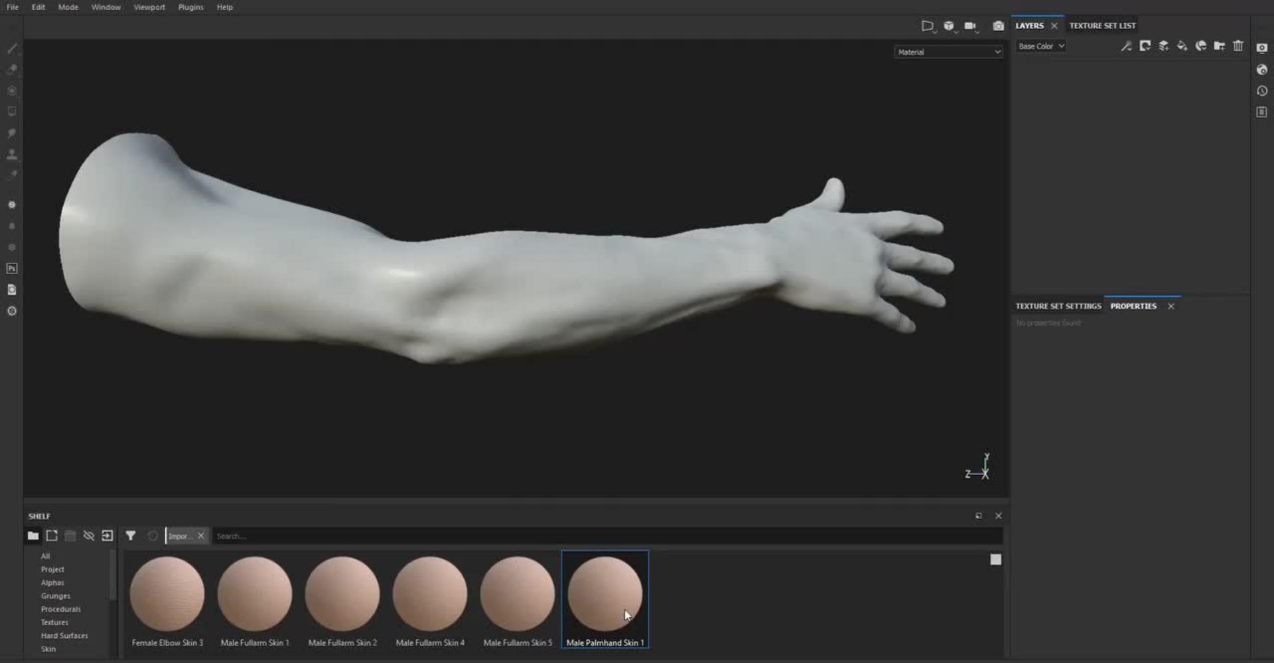This screenshot has height=663, width=1274.
Task: Open the Plugins menu
Action: (190, 7)
